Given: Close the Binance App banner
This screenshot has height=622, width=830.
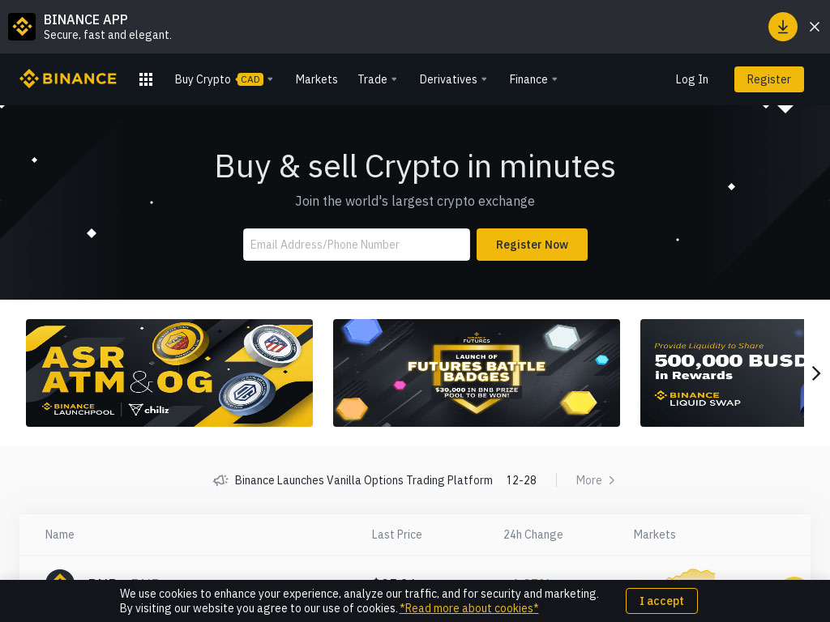Looking at the screenshot, I should pos(814,27).
